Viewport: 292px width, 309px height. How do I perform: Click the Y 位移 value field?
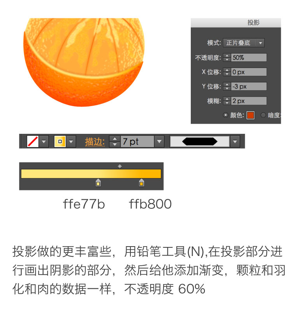[249, 87]
